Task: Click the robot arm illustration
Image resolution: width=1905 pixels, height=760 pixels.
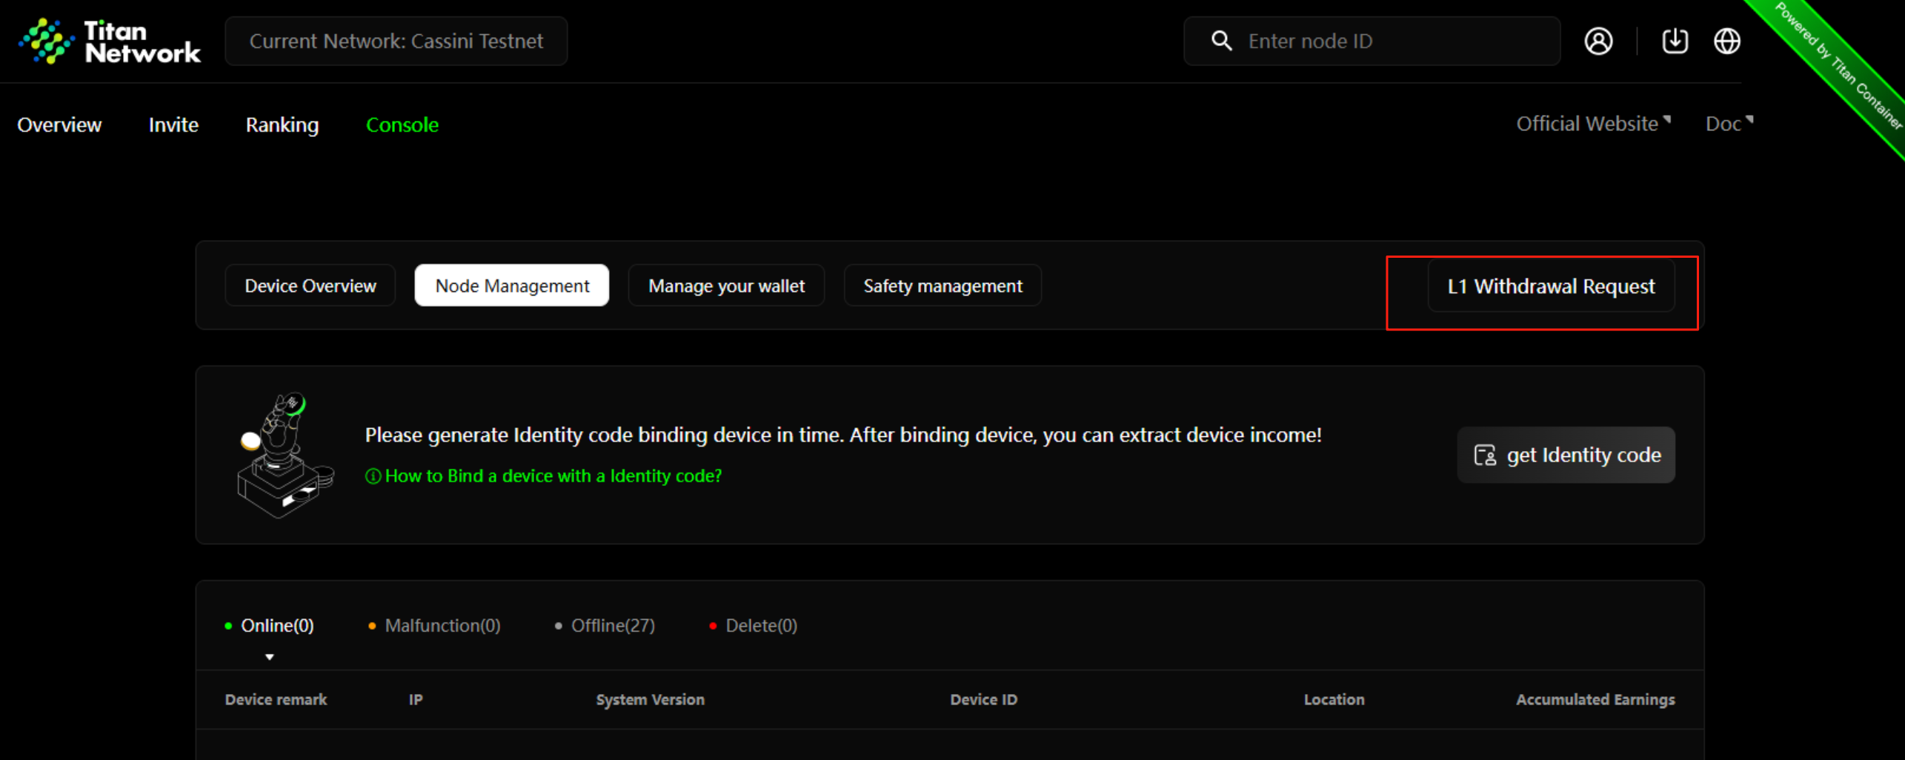Action: [x=284, y=455]
